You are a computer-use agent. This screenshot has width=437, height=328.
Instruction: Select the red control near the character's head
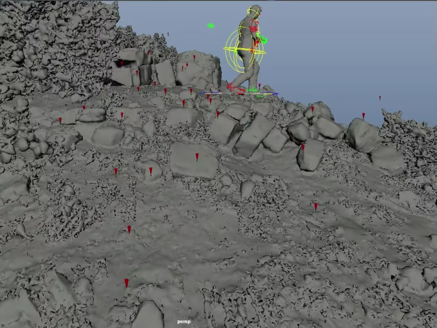pyautogui.click(x=259, y=14)
